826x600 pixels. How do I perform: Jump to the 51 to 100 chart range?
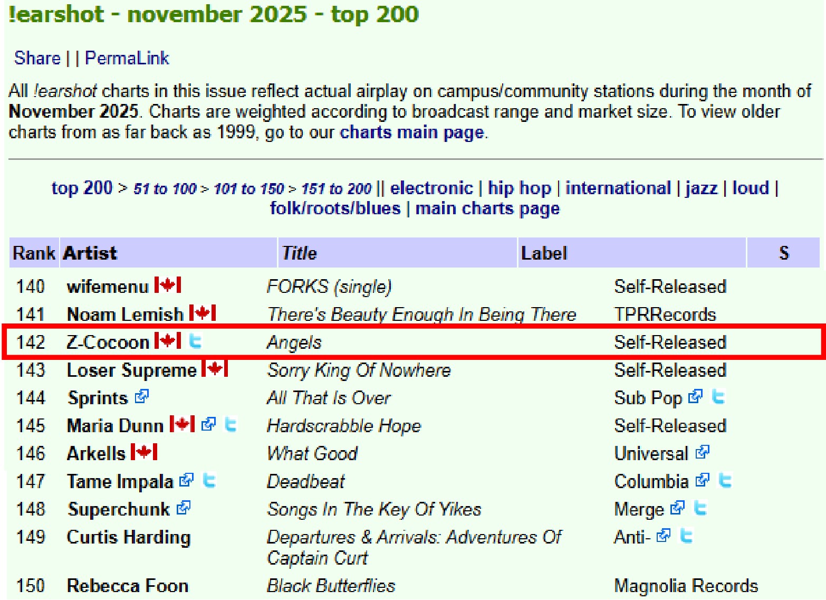[x=165, y=189]
